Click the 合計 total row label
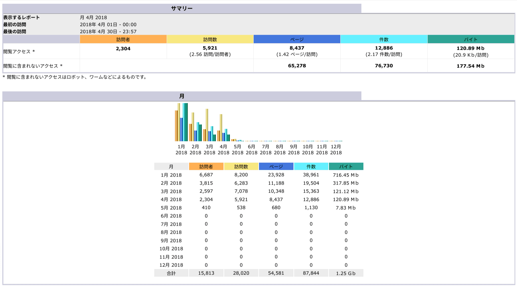The width and height of the screenshot is (517, 288). [171, 273]
